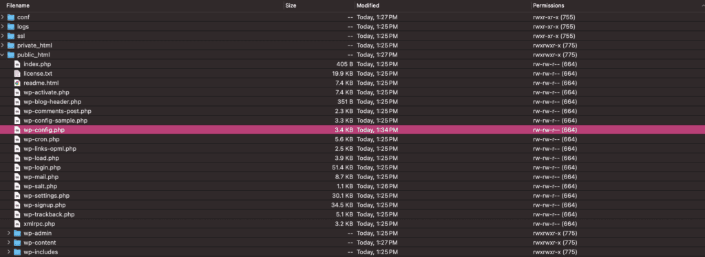Click the logs folder icon
This screenshot has width=705, height=257.
[x=11, y=27]
